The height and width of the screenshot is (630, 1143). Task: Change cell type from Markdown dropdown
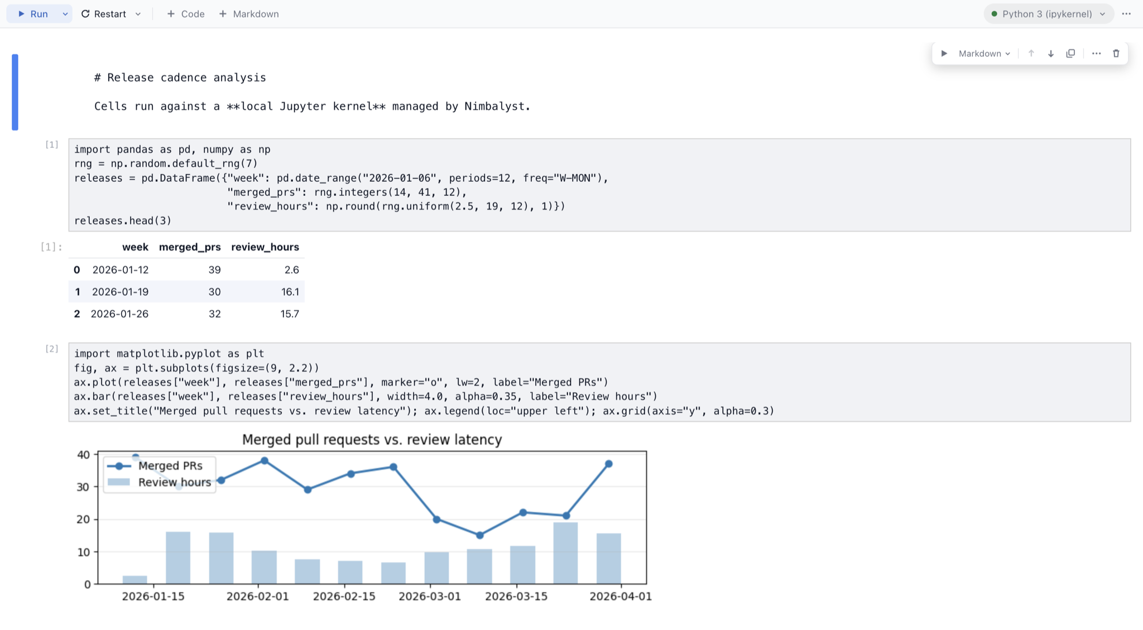pyautogui.click(x=984, y=54)
